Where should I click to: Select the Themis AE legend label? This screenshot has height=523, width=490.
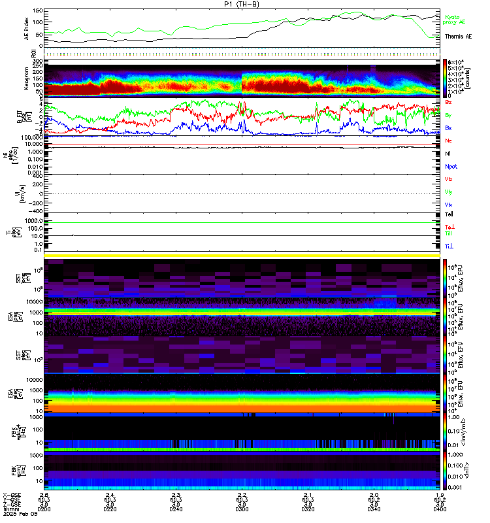[458, 37]
